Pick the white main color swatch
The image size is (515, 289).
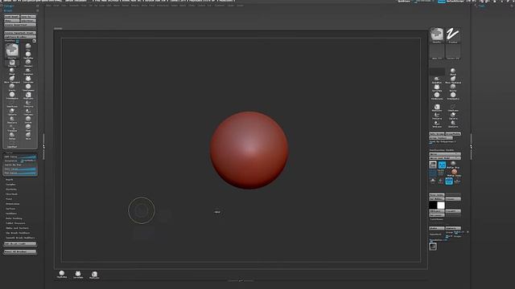pos(441,206)
